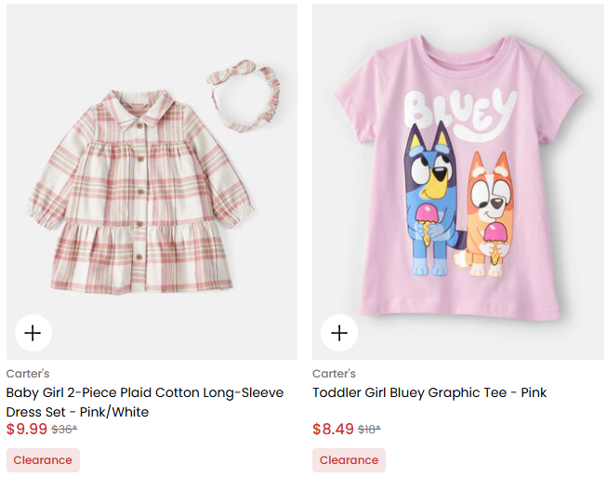Image resolution: width=607 pixels, height=477 pixels.
Task: Click the $9.99 sale price
Action: click(26, 430)
